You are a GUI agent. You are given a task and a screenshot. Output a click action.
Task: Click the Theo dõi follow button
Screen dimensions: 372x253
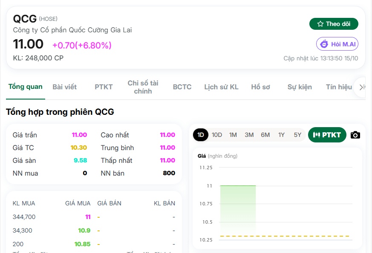coord(334,24)
